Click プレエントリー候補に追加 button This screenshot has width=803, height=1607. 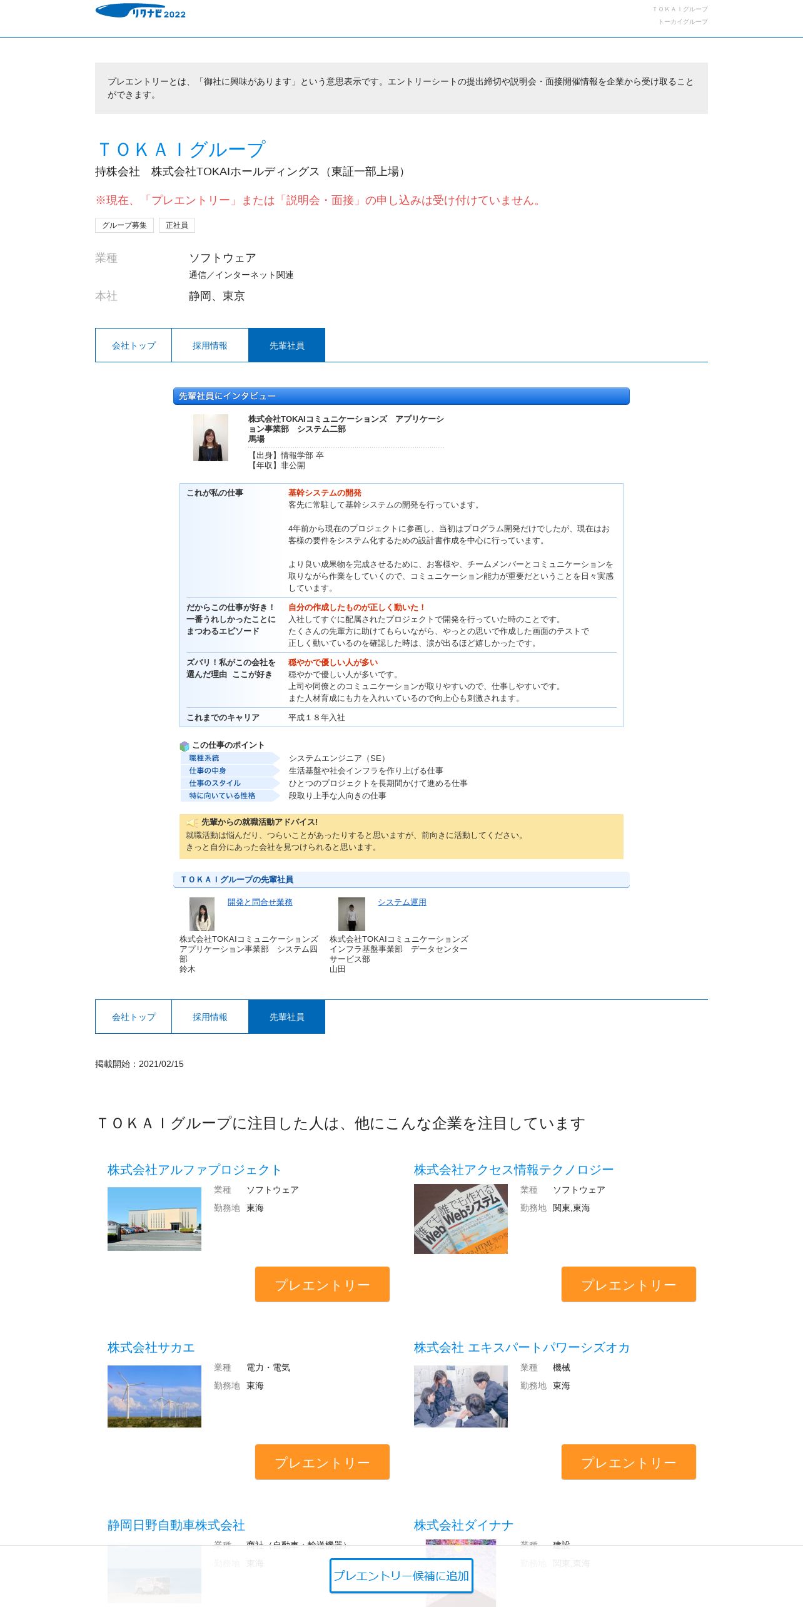[401, 1576]
